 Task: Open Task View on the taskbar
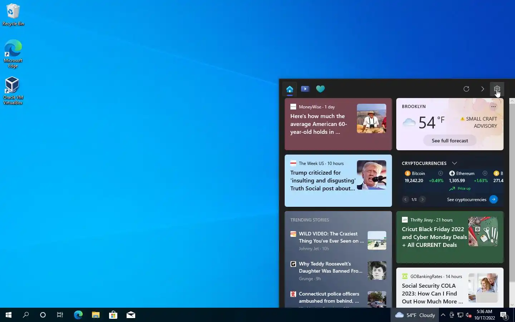[x=60, y=315]
